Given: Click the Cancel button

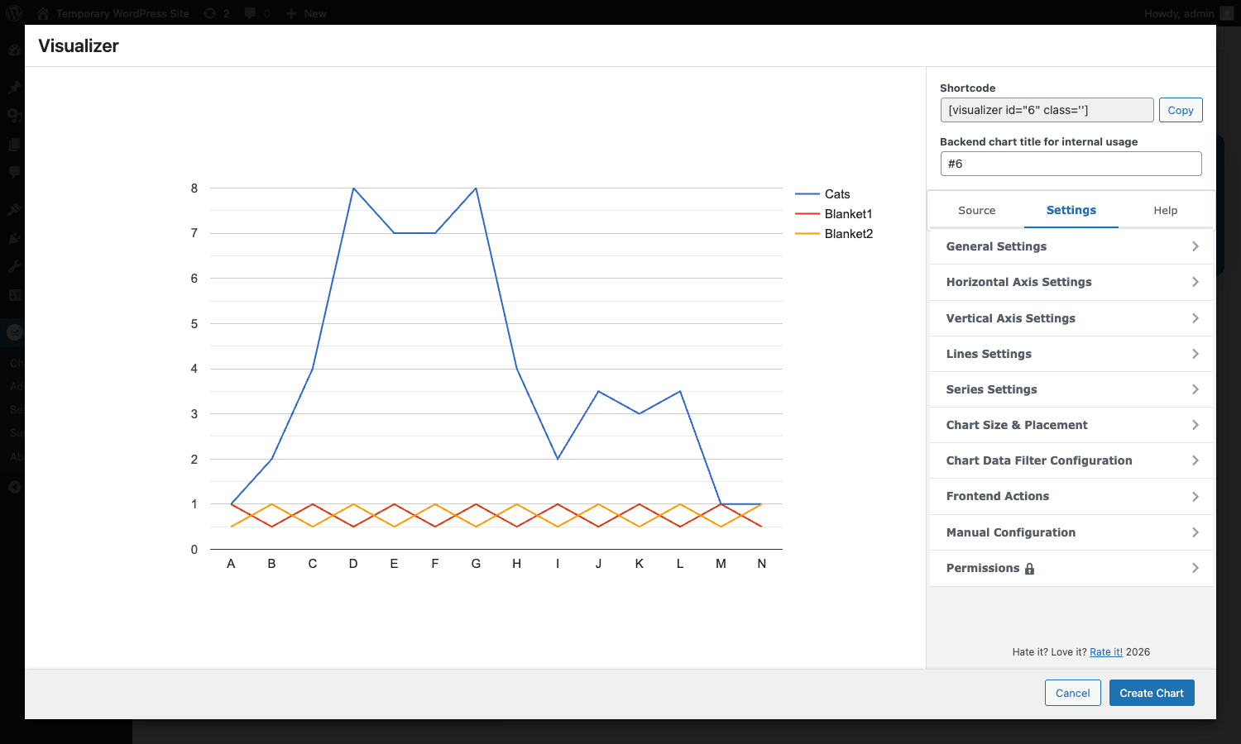Looking at the screenshot, I should tap(1073, 693).
